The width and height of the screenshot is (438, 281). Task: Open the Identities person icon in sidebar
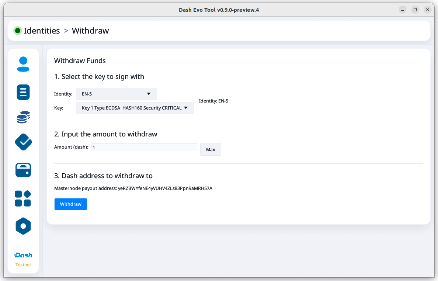click(x=23, y=64)
